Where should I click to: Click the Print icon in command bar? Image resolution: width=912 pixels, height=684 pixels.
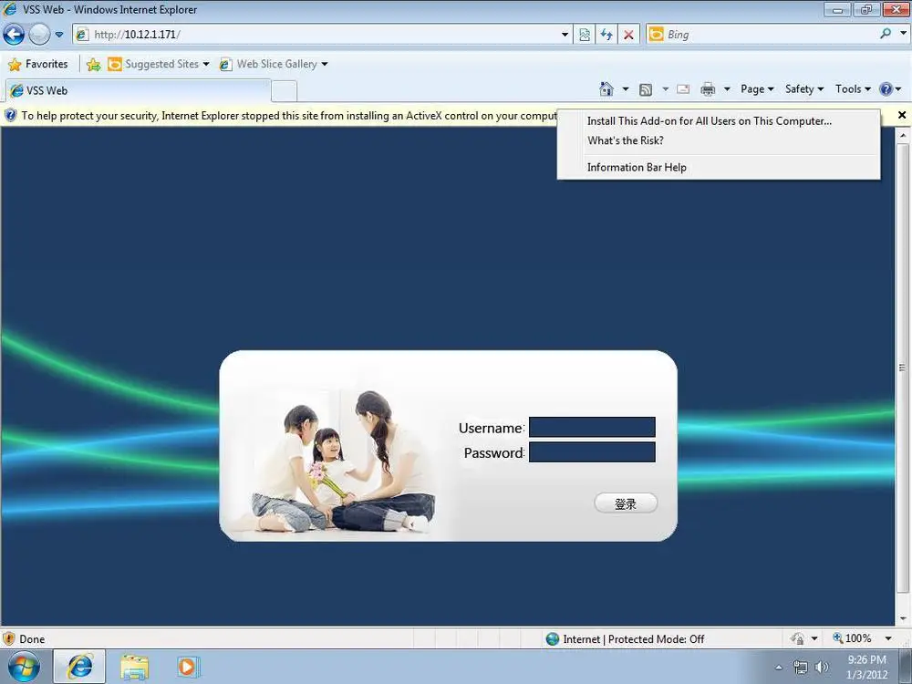pyautogui.click(x=708, y=89)
